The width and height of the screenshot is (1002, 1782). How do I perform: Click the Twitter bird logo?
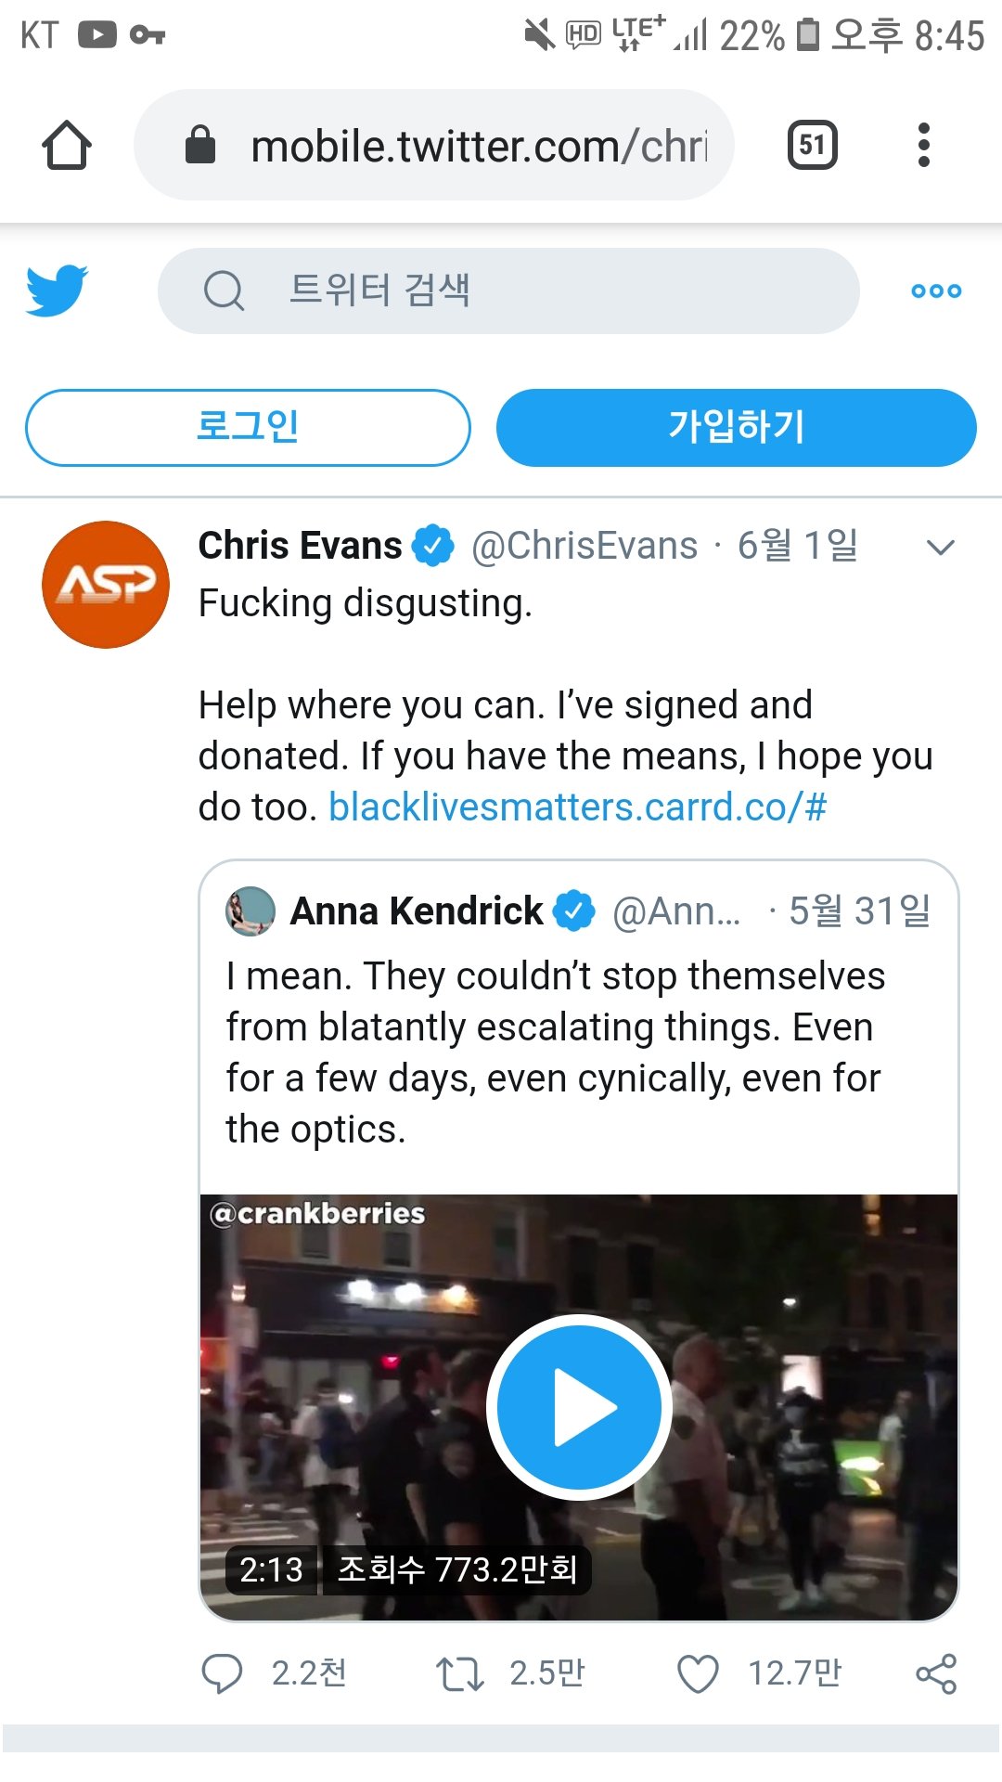pos(57,291)
